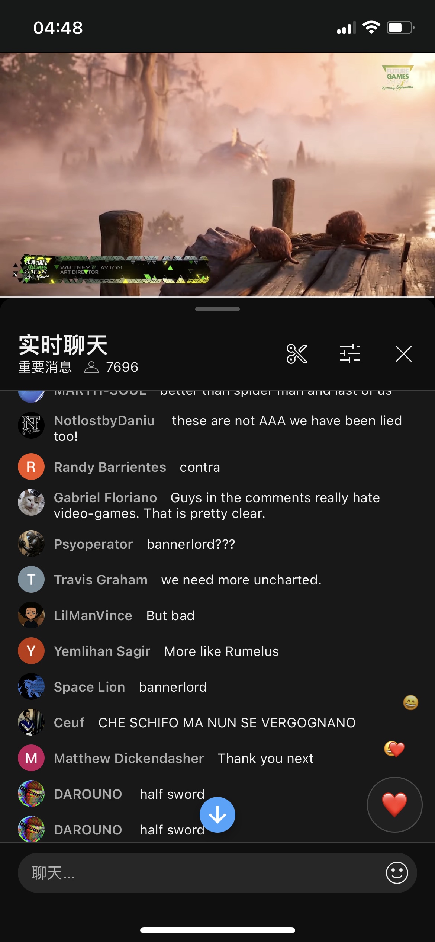Select Randy Barrientes' contra message
435x942 pixels.
(x=200, y=467)
